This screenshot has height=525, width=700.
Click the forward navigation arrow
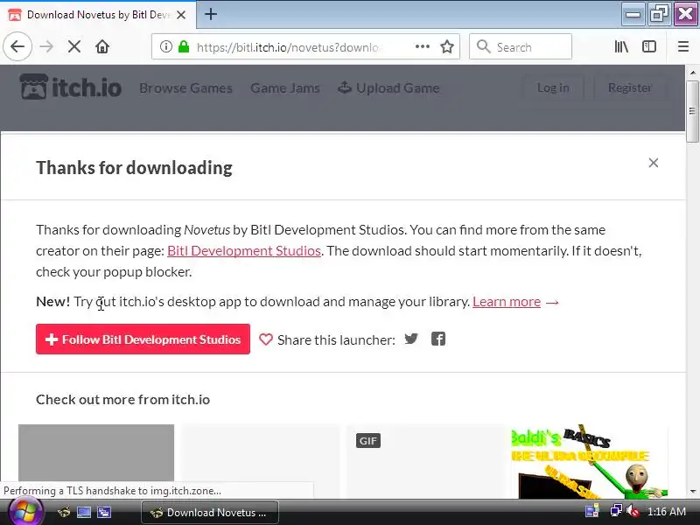click(46, 46)
